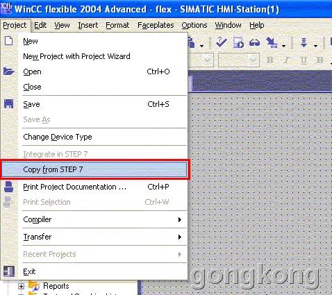Click the exit door icon beside Exit

coord(9,271)
